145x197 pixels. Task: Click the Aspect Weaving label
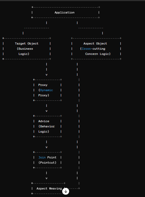click(49, 188)
